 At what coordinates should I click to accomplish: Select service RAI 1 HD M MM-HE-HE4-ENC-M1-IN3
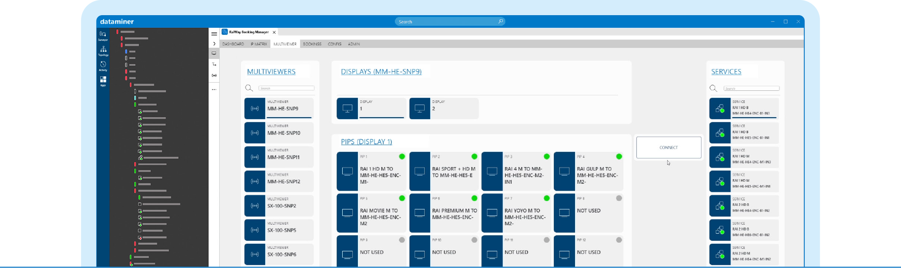click(x=744, y=157)
